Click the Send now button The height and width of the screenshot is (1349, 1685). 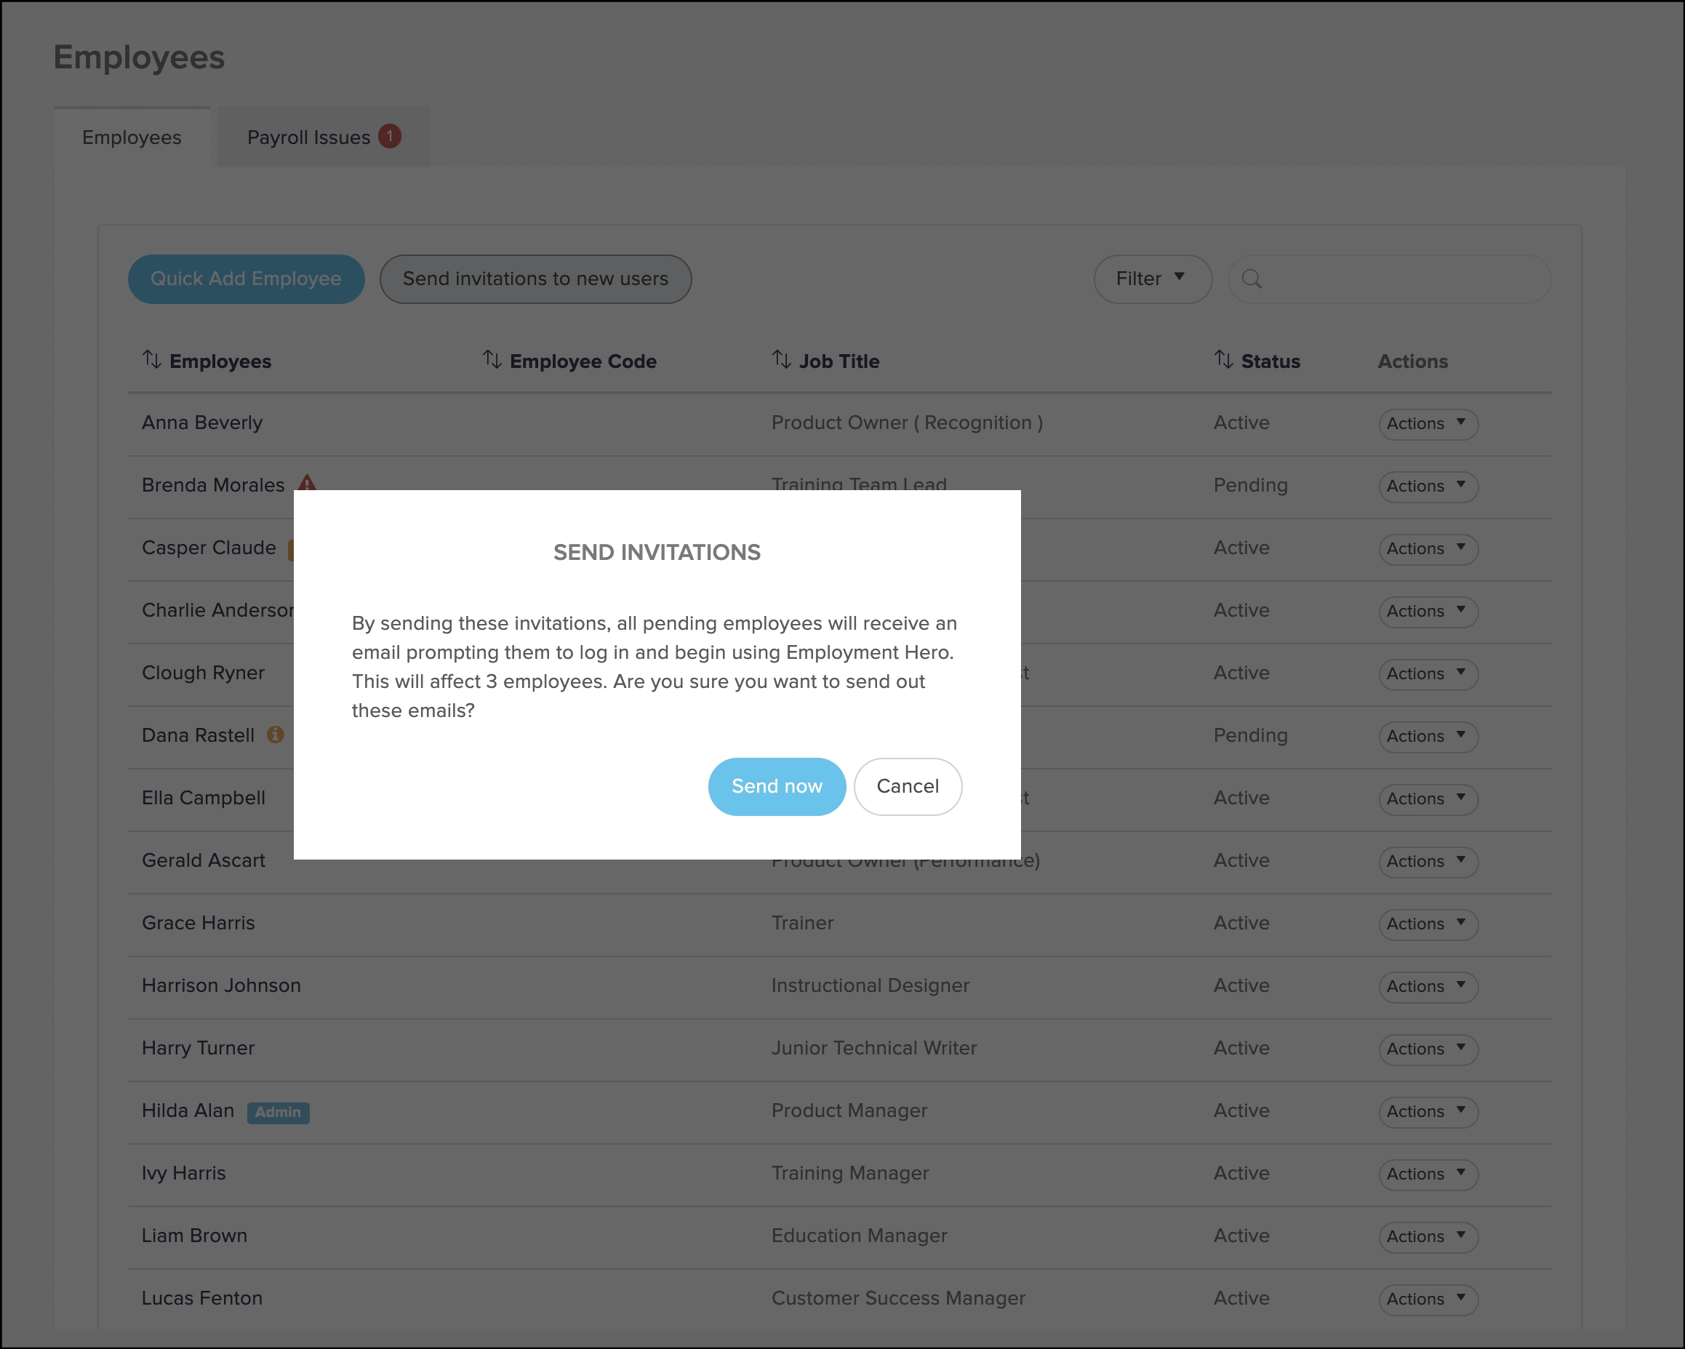776,786
